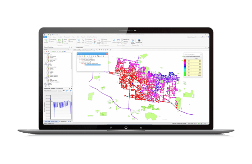Click the Layout drawing tool

point(79,41)
